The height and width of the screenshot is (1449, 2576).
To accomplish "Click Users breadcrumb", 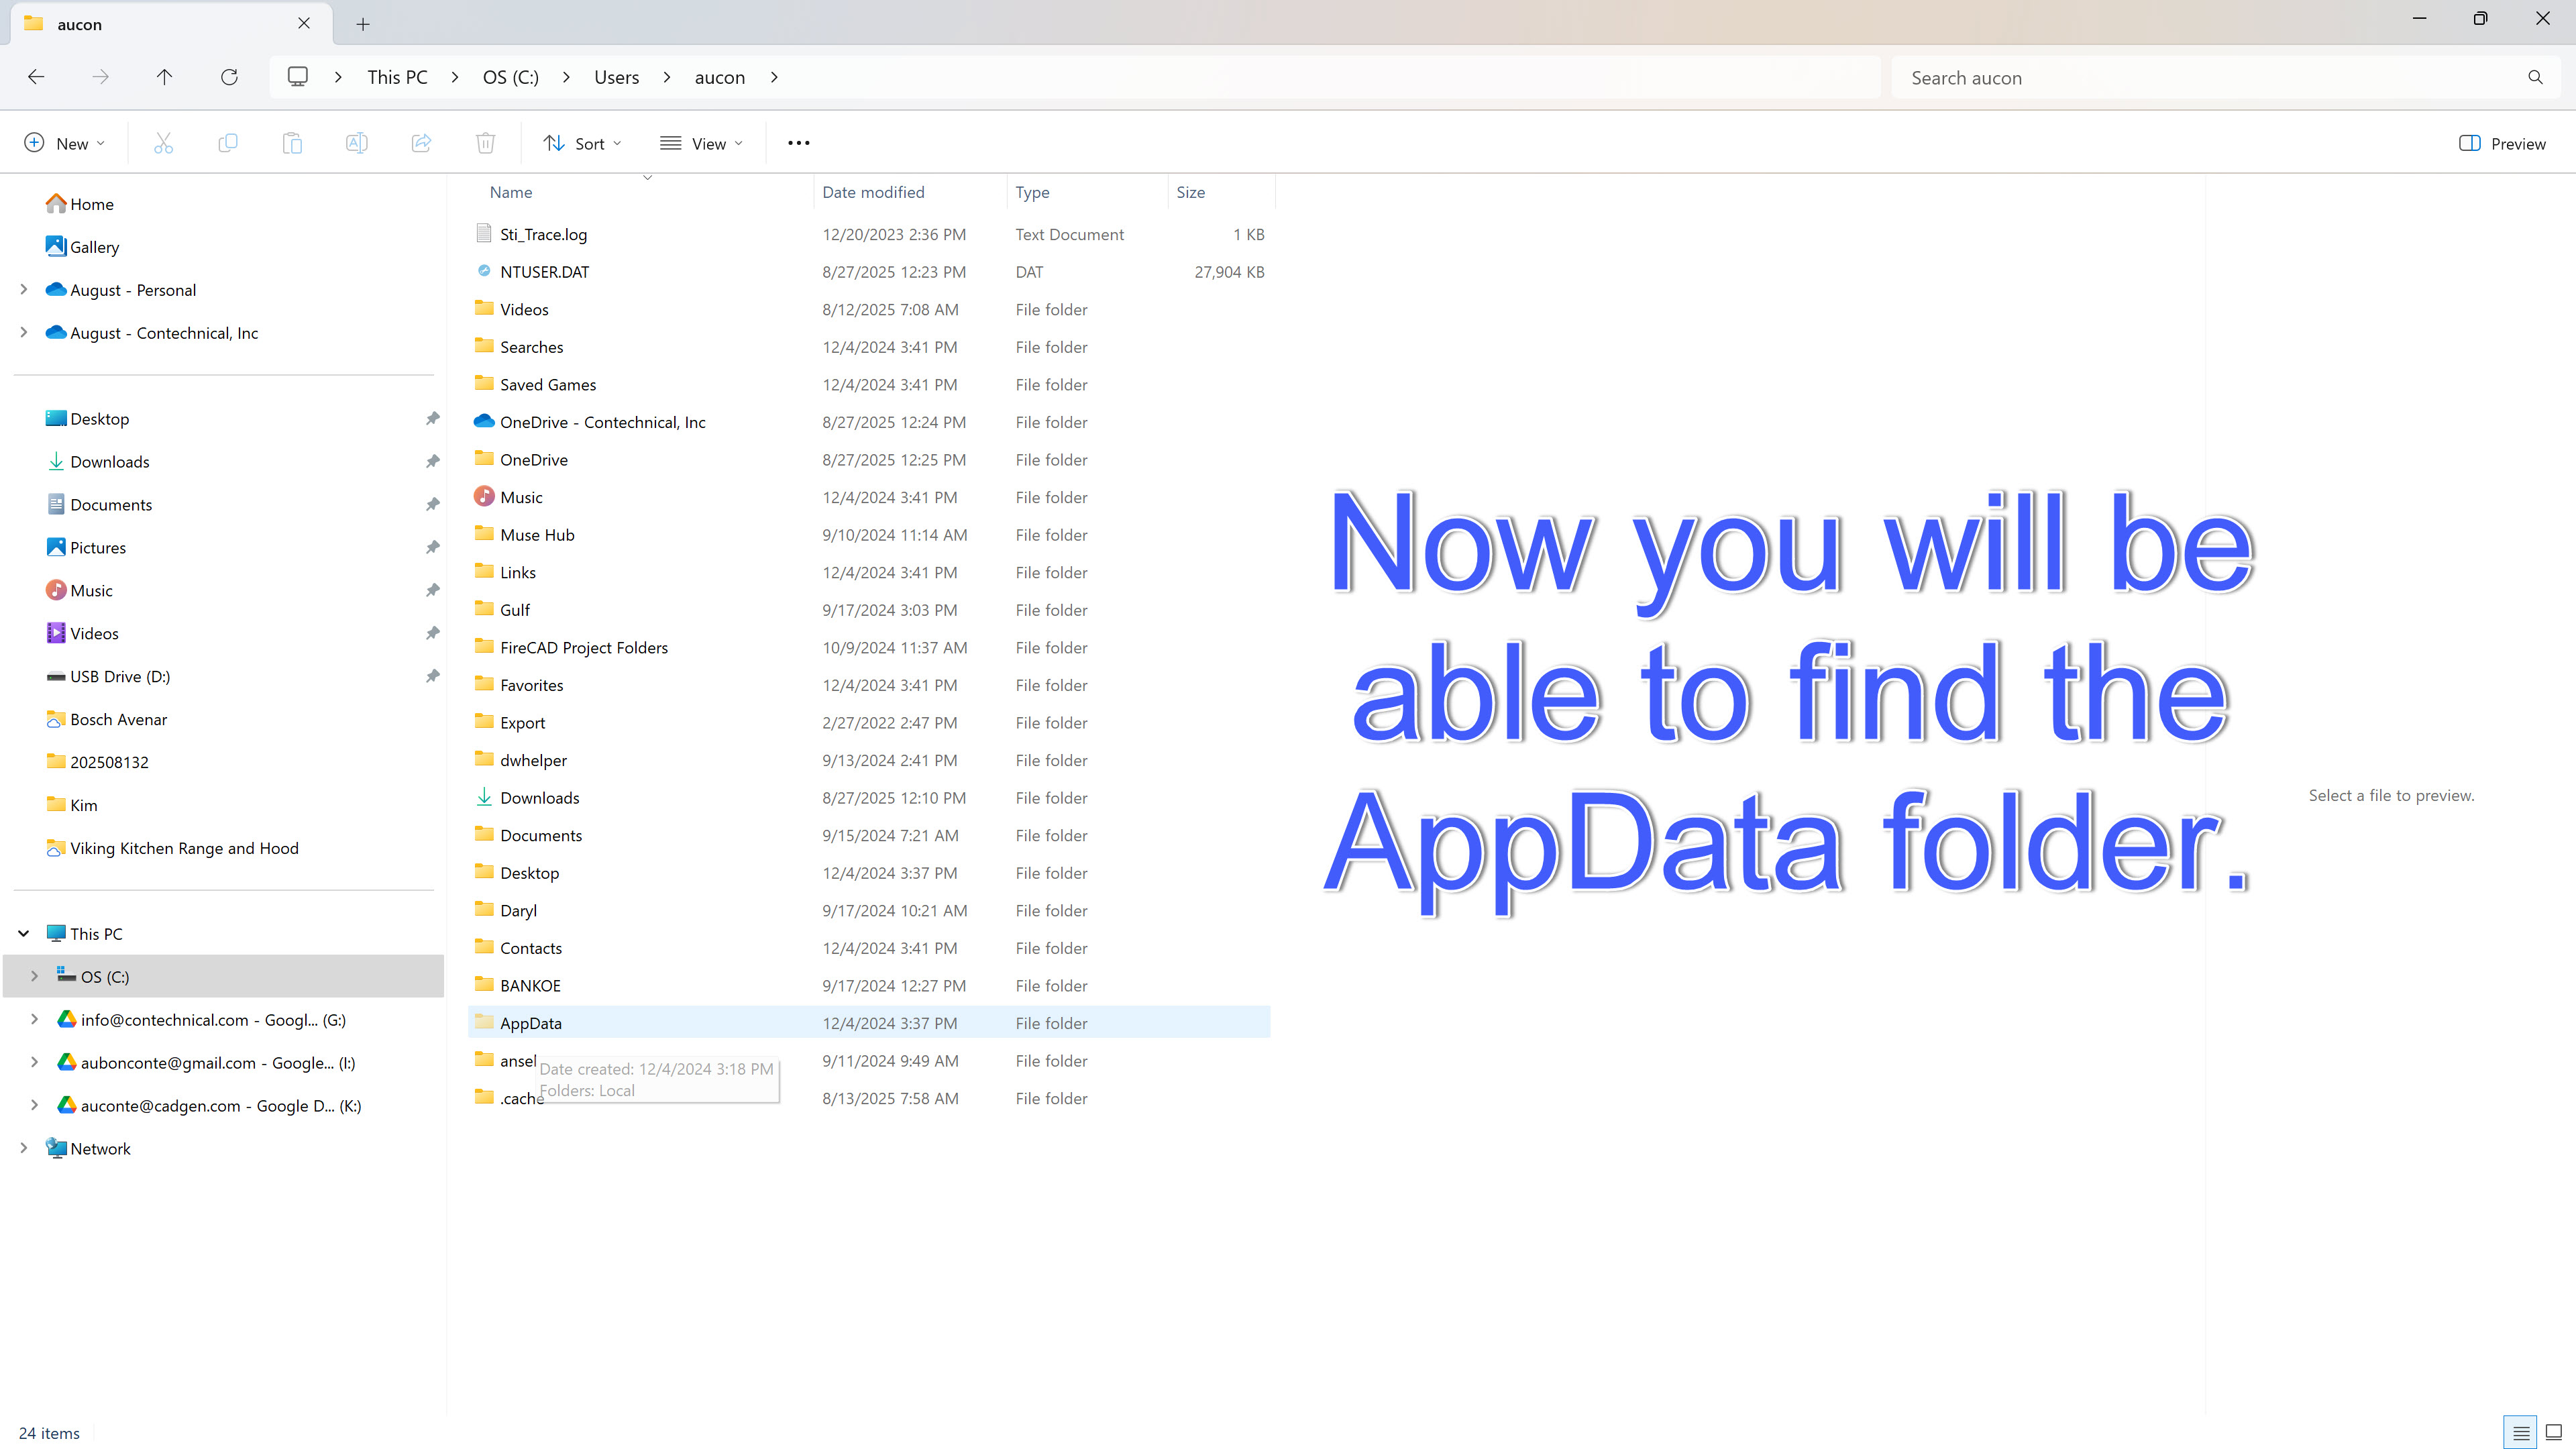I will (616, 77).
